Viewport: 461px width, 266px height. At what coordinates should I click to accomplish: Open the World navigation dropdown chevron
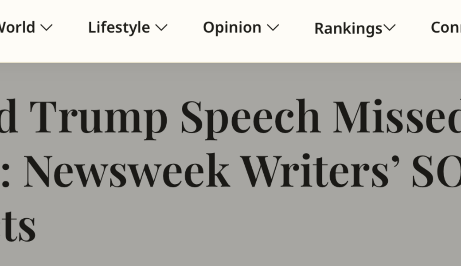point(47,27)
